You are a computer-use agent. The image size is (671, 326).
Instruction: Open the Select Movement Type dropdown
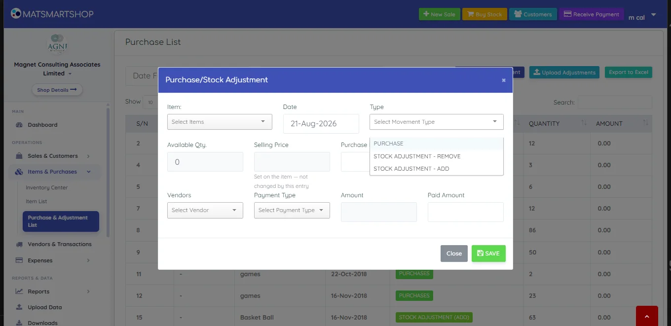[x=437, y=122]
